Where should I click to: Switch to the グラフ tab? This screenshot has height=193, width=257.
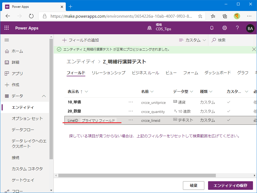pyautogui.click(x=243, y=73)
